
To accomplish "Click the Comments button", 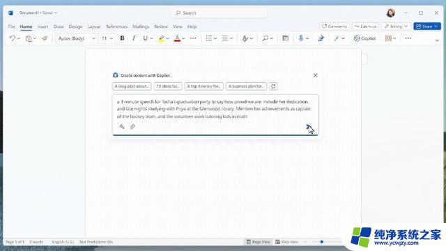I will pos(334,26).
